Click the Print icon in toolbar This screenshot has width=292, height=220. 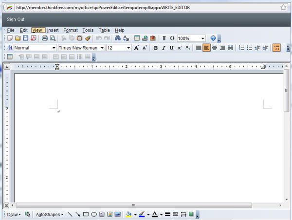45,38
